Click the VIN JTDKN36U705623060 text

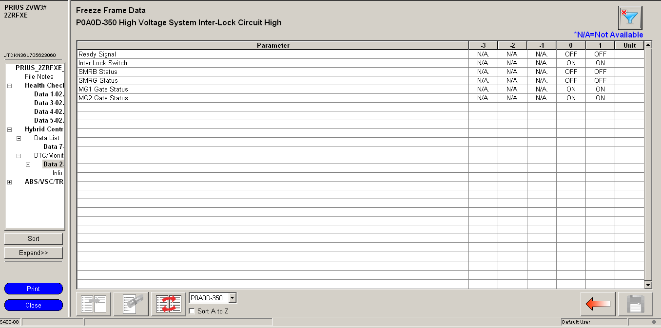click(x=30, y=55)
